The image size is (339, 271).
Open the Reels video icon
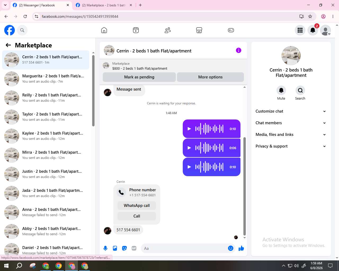pos(136,30)
